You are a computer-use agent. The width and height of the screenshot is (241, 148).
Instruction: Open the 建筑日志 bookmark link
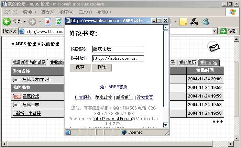point(31,105)
